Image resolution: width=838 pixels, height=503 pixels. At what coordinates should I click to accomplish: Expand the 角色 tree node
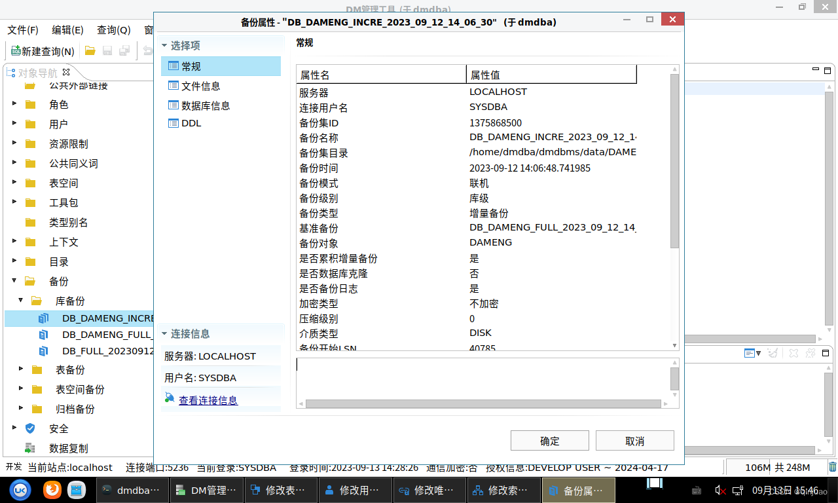click(14, 104)
